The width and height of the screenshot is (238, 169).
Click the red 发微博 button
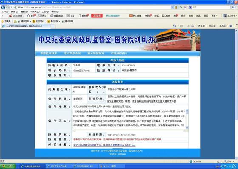point(97,16)
